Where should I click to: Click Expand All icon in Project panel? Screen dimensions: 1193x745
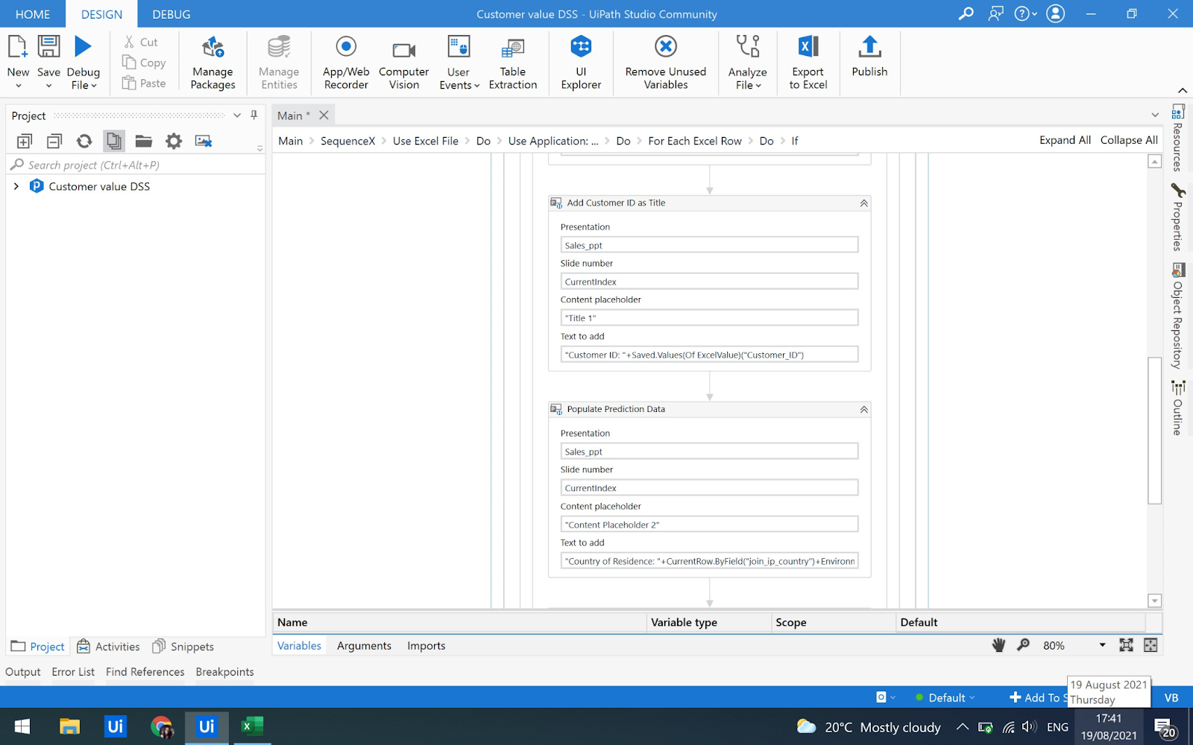click(25, 141)
